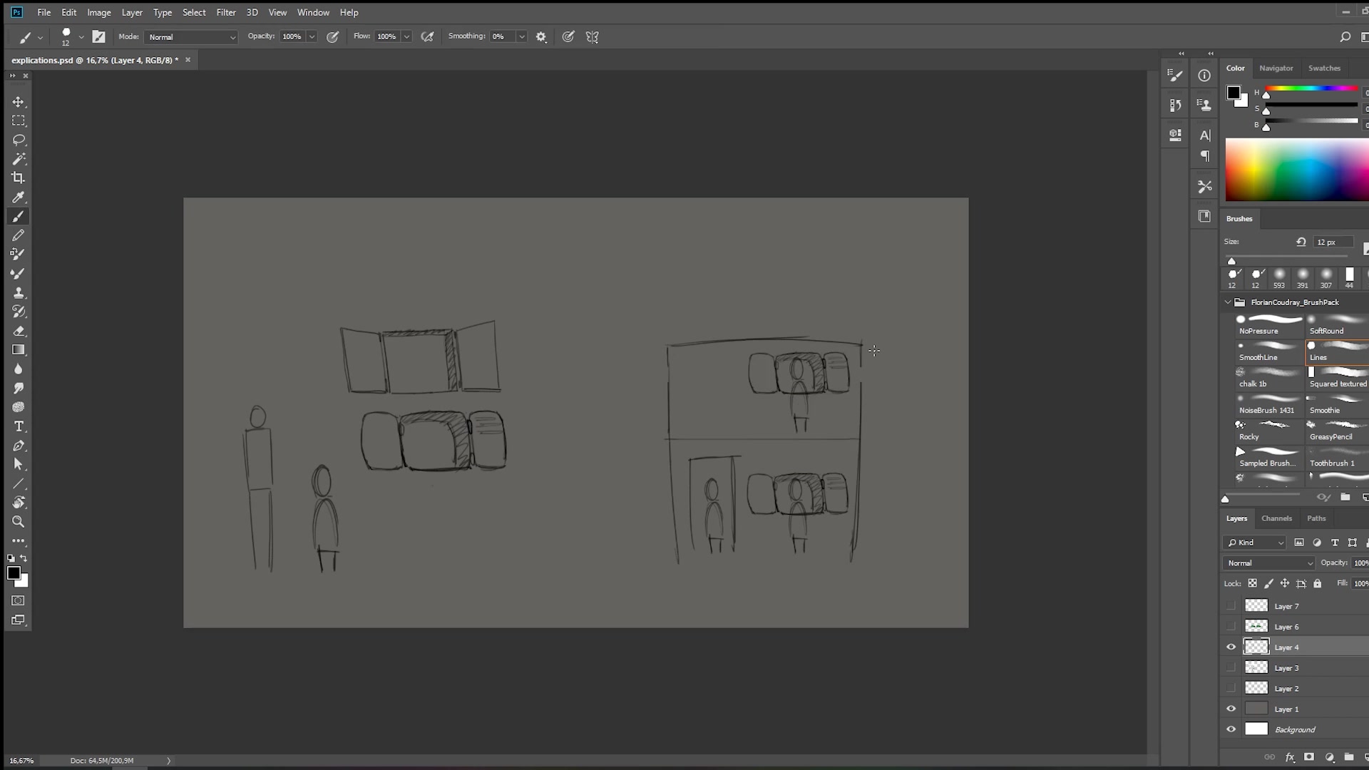Select the Move tool
The image size is (1369, 770).
coord(19,101)
